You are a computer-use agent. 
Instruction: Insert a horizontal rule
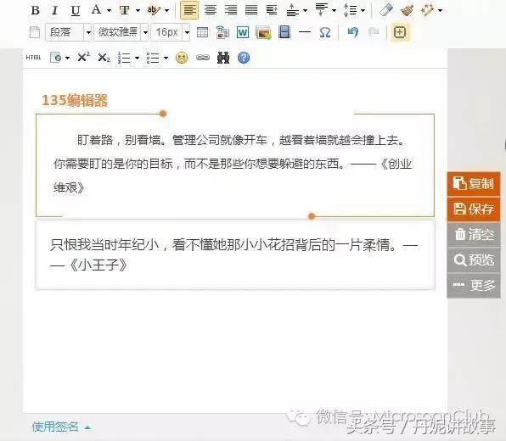(x=305, y=32)
